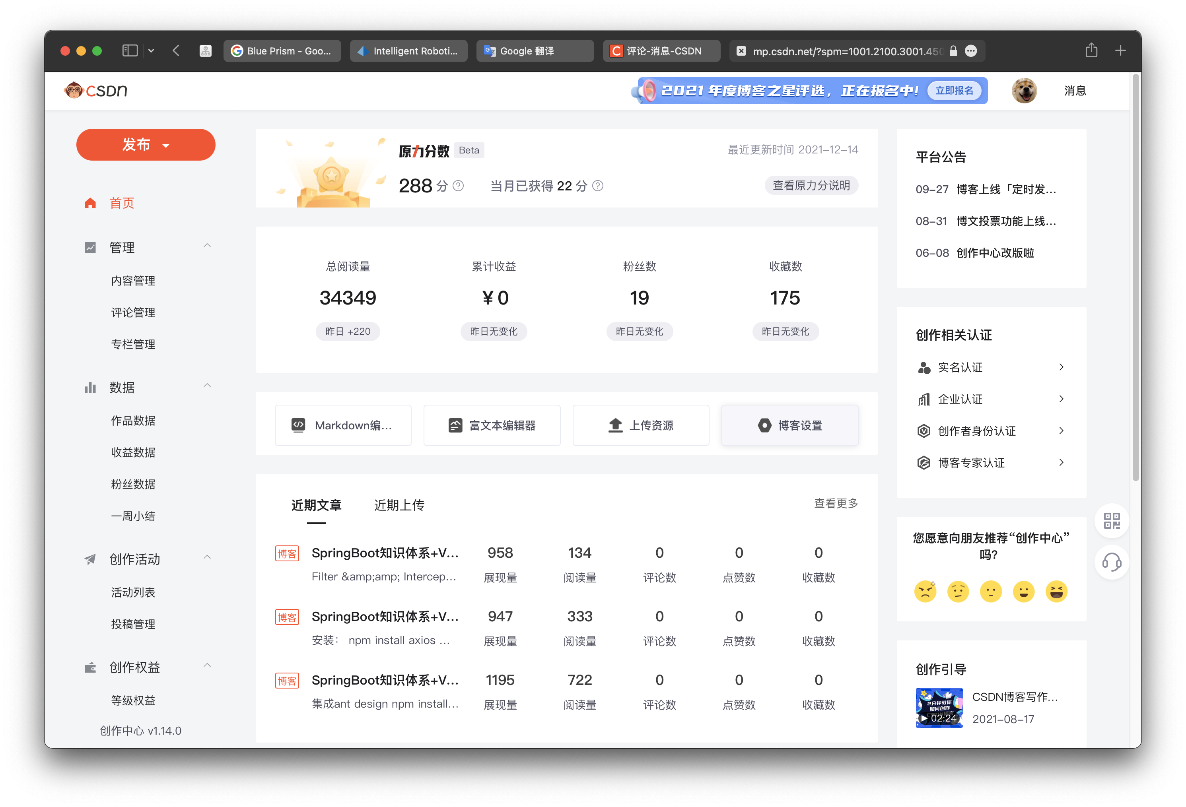Screen dimensions: 1186x807
Task: Open the 查看更多 link
Action: click(835, 504)
